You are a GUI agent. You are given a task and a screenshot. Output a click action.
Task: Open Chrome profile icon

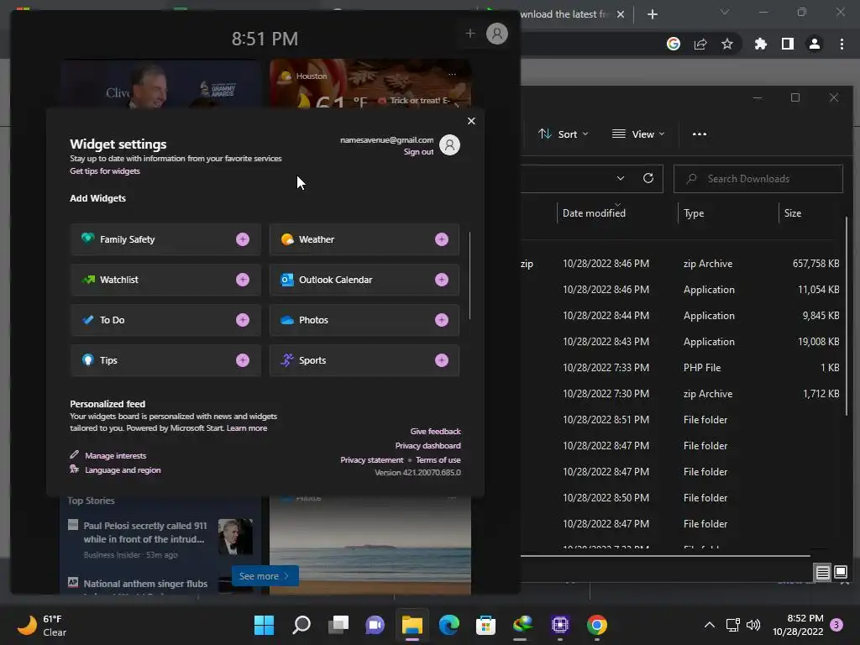coord(815,44)
